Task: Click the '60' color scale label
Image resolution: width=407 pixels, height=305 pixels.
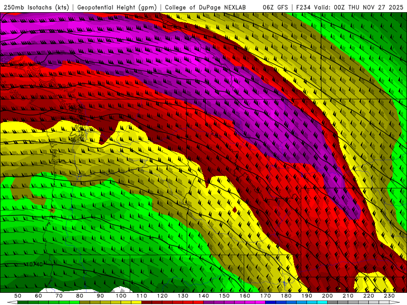Action: pyautogui.click(x=39, y=296)
